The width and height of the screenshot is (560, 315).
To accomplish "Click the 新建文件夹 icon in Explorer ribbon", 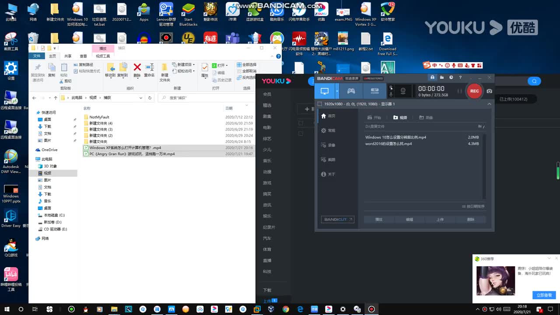I will tap(164, 68).
